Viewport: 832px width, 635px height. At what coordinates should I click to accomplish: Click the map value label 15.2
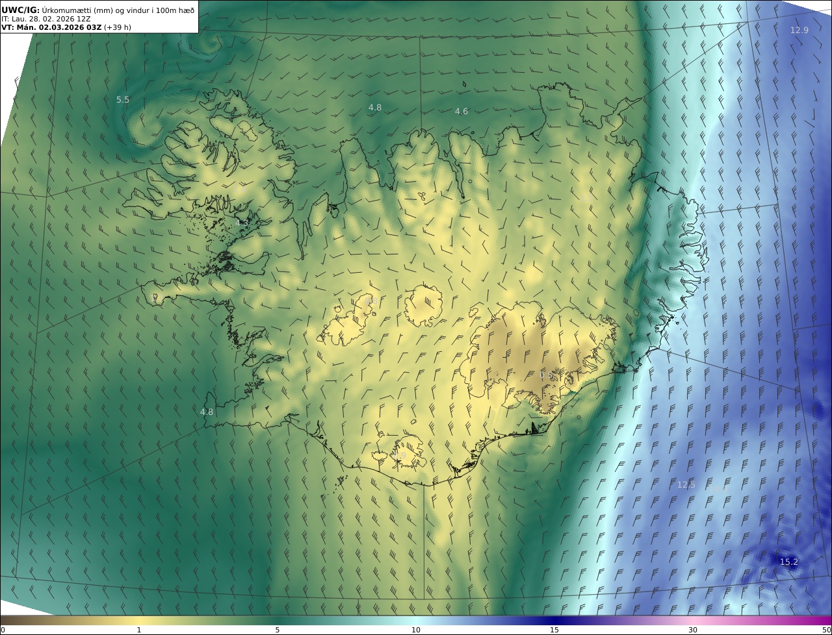[x=788, y=562]
